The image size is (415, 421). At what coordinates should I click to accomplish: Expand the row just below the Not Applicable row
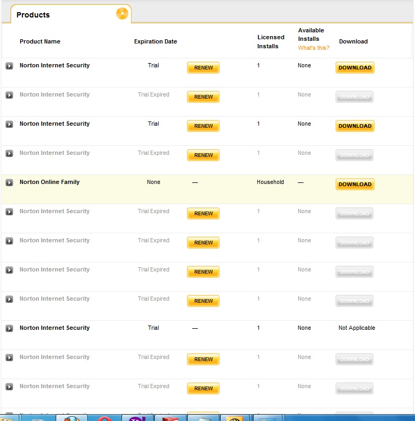10,357
